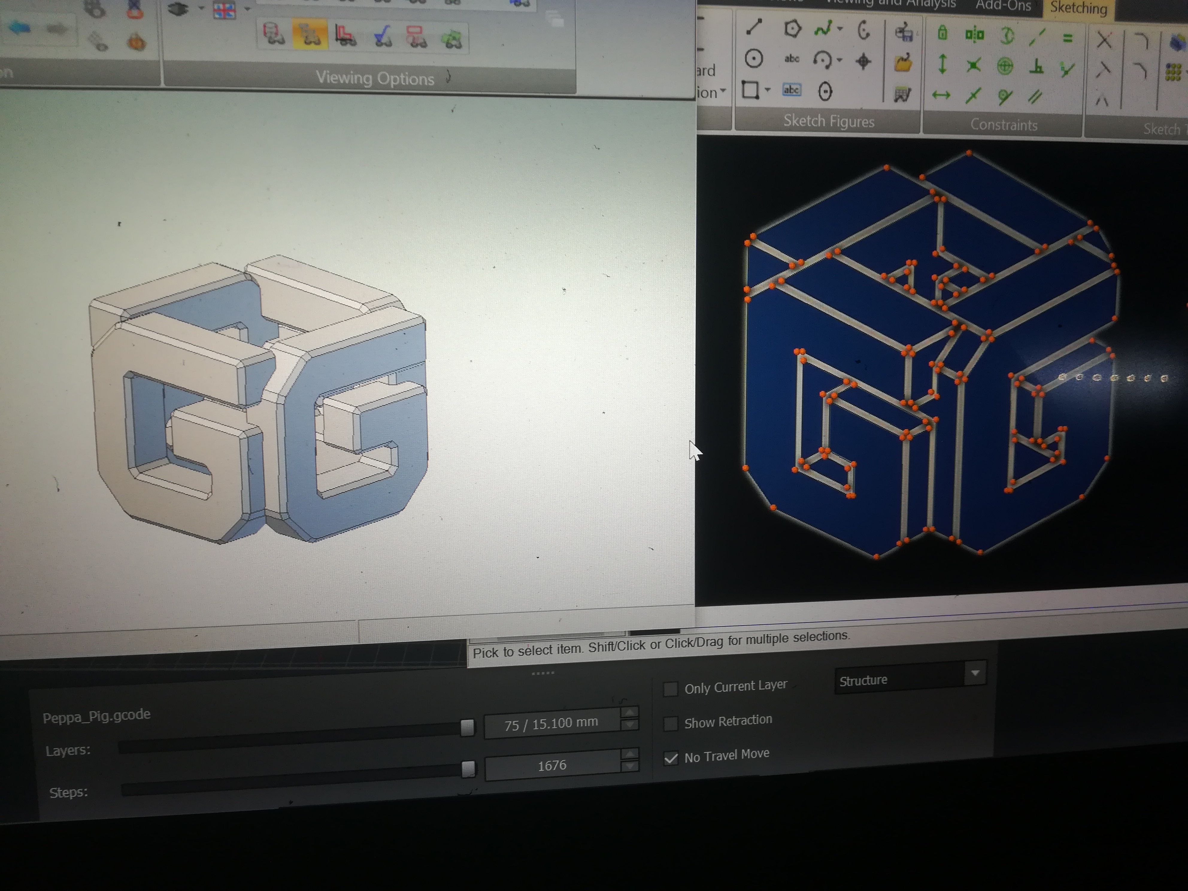Screen dimensions: 1188x891
Task: Enable Only Current Layer checkbox
Action: (x=670, y=689)
